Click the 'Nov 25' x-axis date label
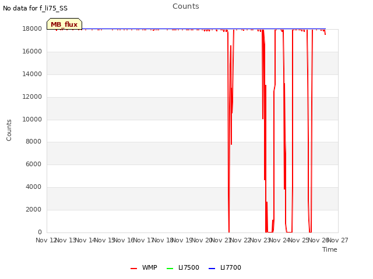 click(299, 240)
